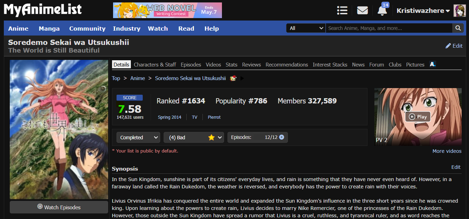The width and height of the screenshot is (469, 219).
Task: Open the Kristiwazhere account dropdown
Action: click(423, 11)
